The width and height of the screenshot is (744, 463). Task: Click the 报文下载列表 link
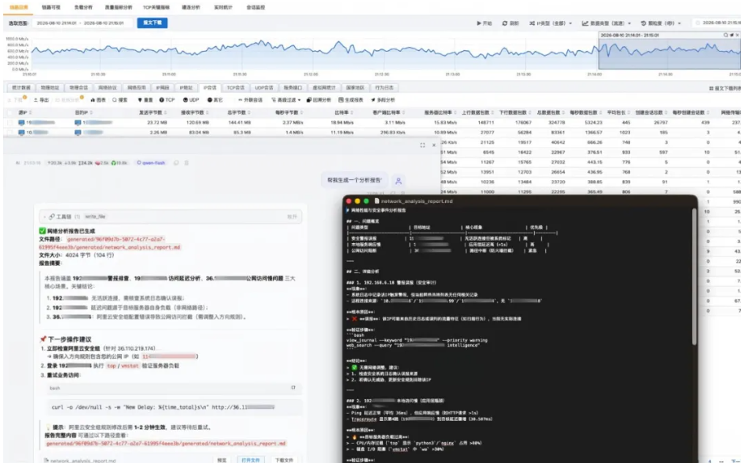tap(725, 89)
